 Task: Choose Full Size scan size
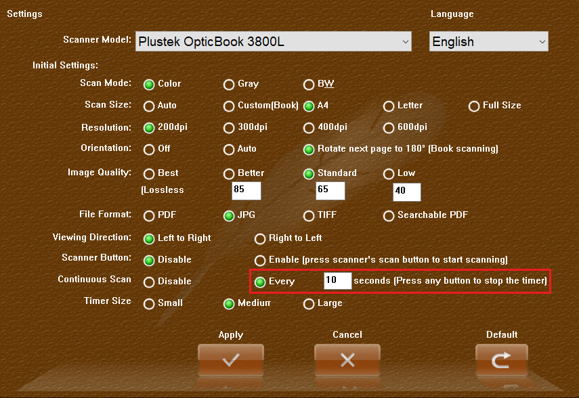474,106
